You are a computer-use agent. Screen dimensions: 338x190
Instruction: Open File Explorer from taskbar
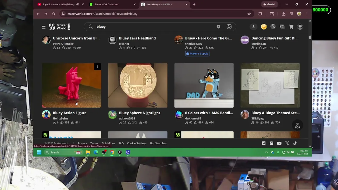88,152
